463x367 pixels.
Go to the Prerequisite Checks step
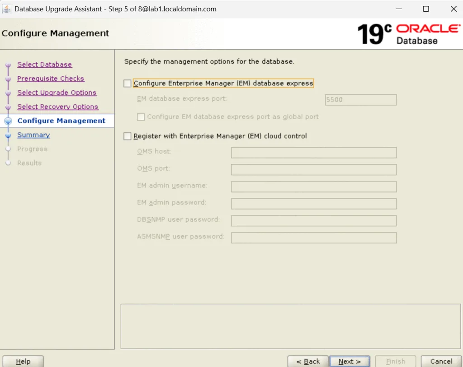pyautogui.click(x=51, y=78)
